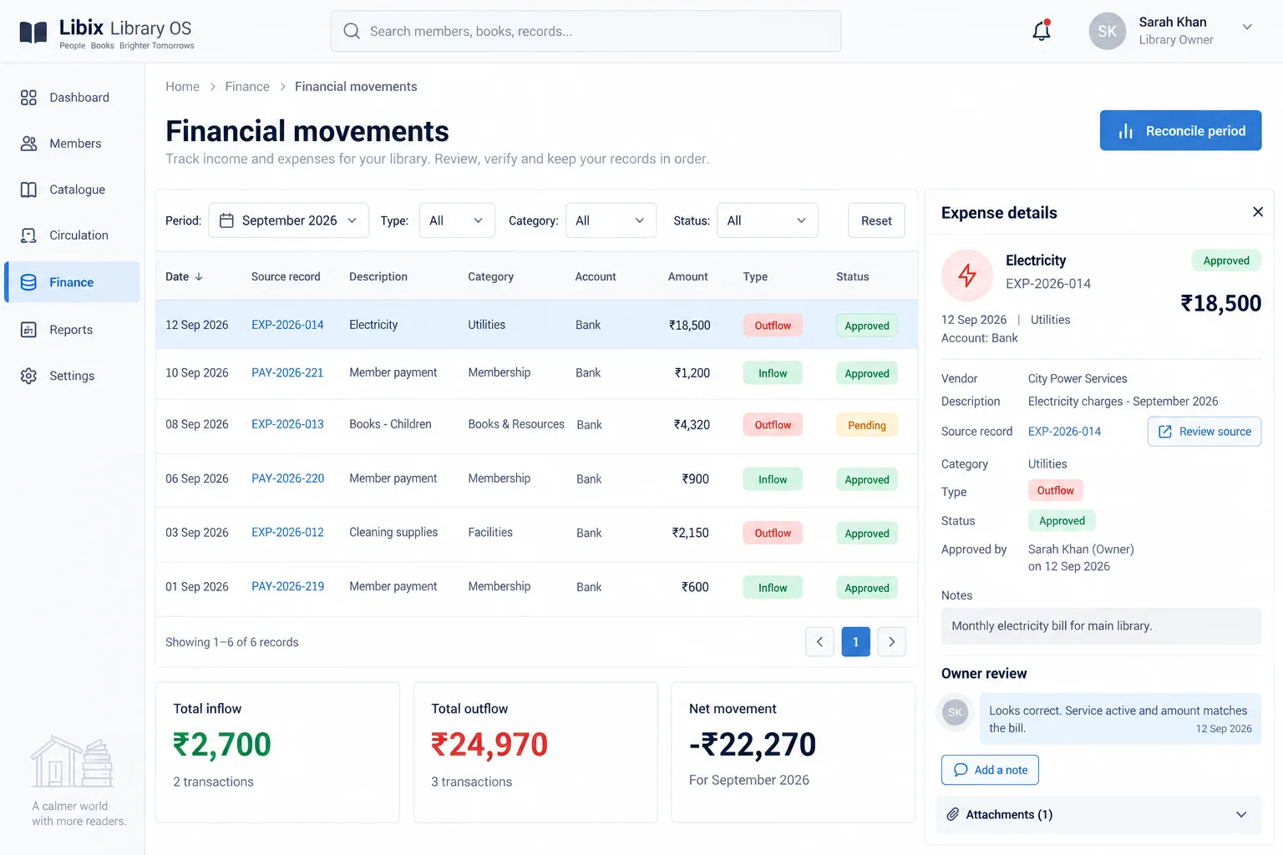Click the Settings gear icon in sidebar
Image resolution: width=1283 pixels, height=855 pixels.
[x=28, y=376]
